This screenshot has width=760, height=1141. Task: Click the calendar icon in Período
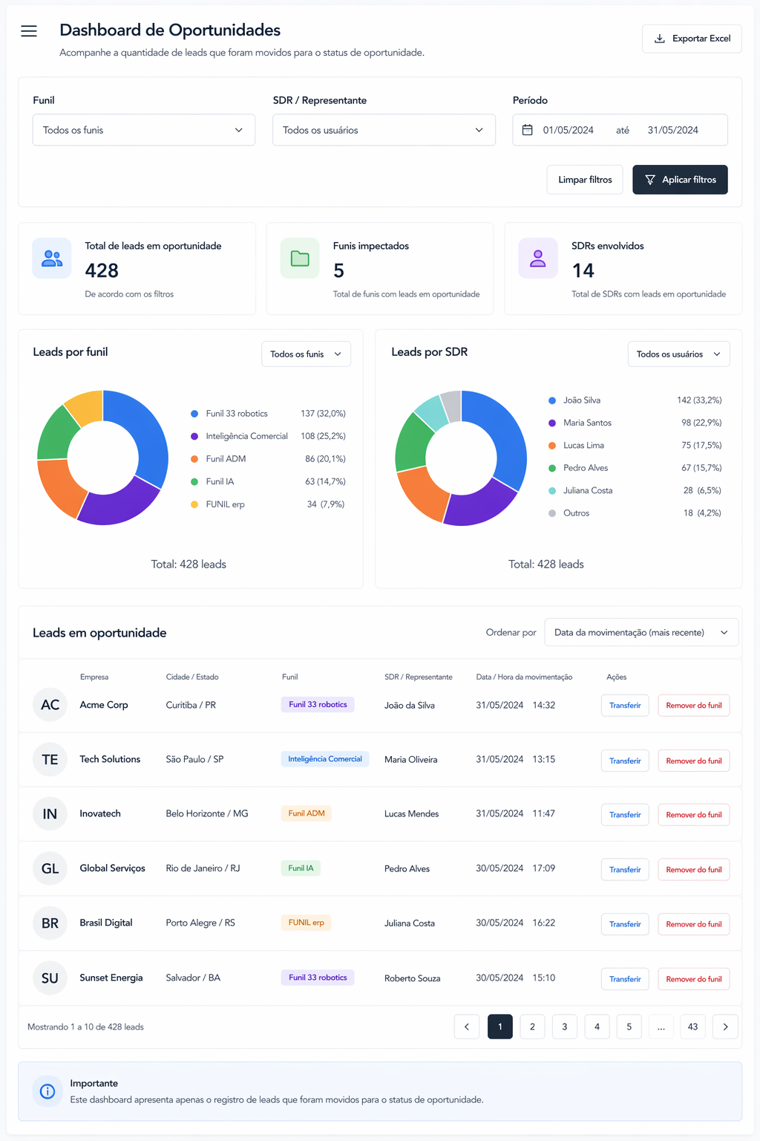click(x=528, y=130)
